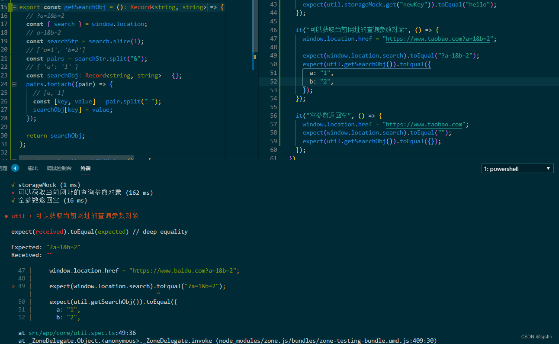Click the 'expect(received).toEqual(expected)' terminal line

tap(70, 231)
